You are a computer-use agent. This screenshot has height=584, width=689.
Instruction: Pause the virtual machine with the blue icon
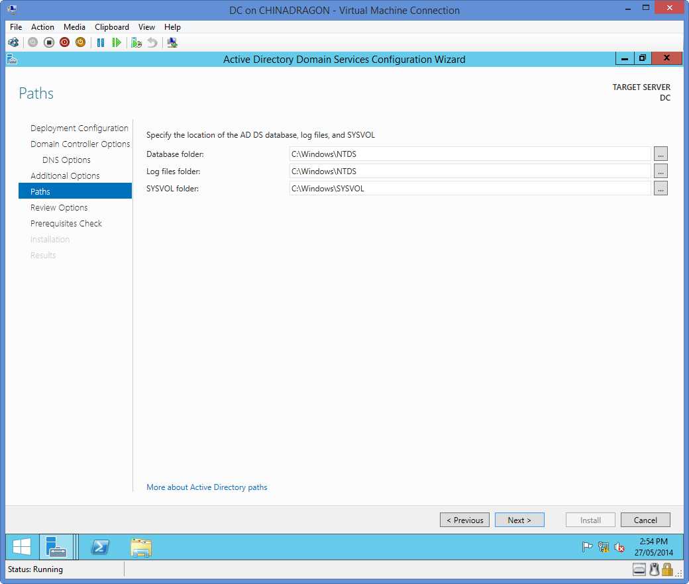101,42
